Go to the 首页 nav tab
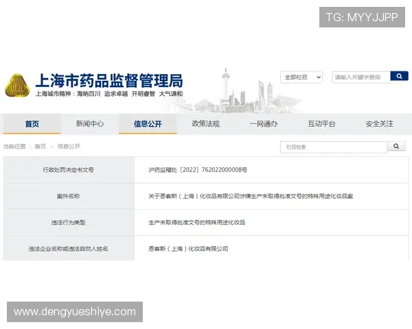 tap(32, 124)
